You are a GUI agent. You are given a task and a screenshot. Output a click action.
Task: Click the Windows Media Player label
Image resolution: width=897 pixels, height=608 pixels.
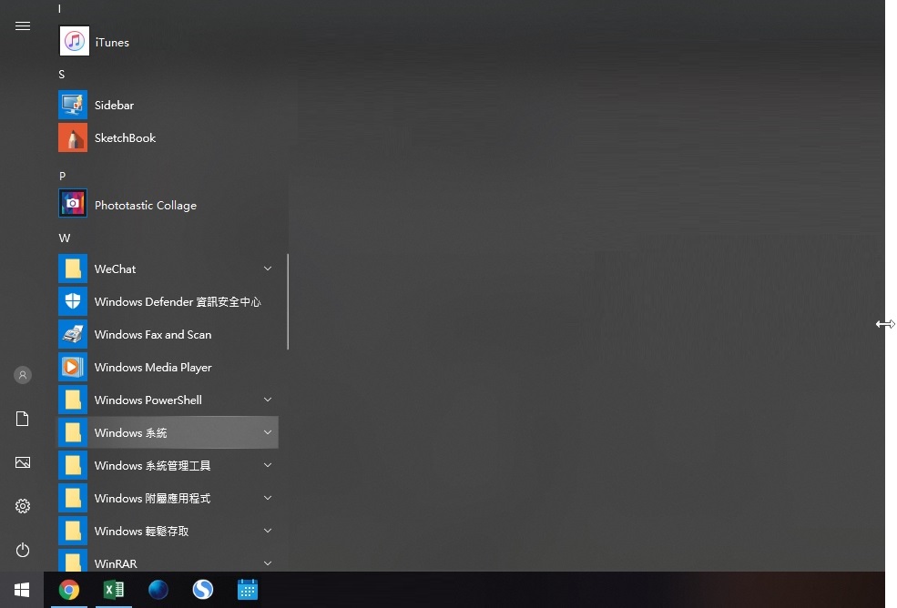tap(153, 367)
